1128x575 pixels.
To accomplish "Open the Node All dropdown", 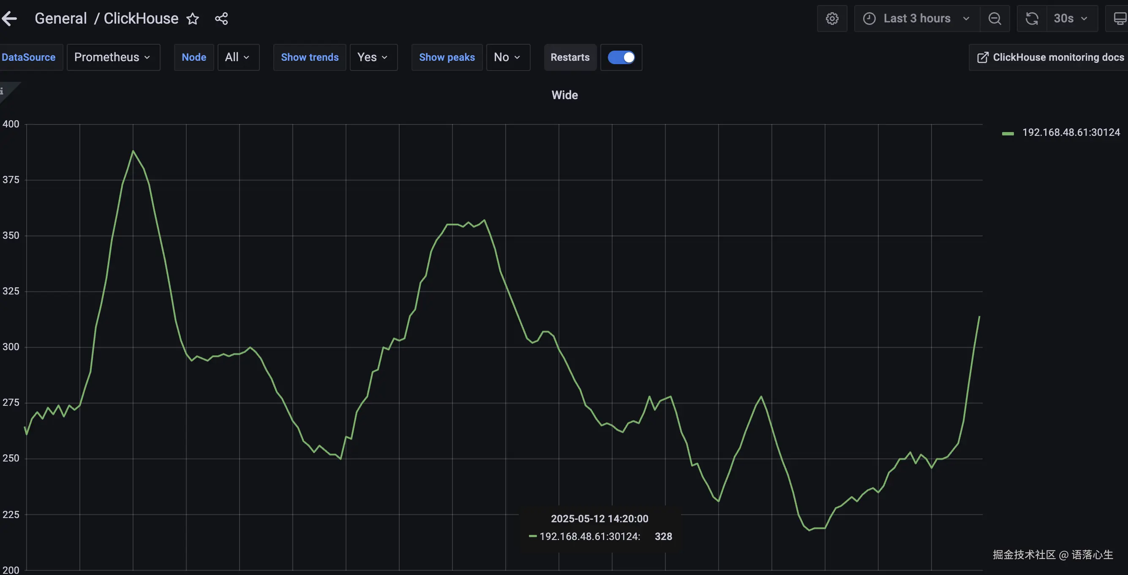I will pos(238,57).
